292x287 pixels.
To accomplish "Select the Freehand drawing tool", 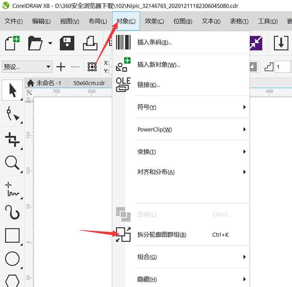I will [x=12, y=189].
